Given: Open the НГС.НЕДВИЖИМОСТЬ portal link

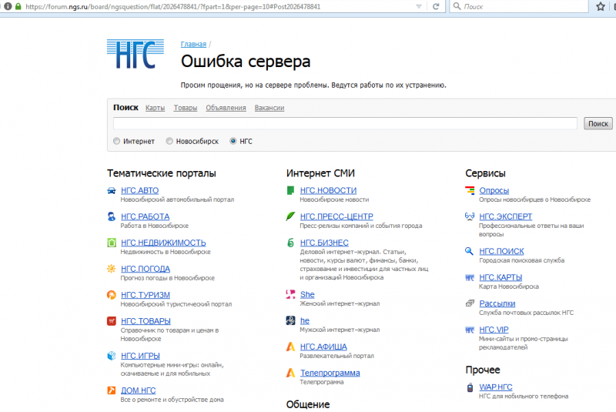Looking at the screenshot, I should (x=163, y=243).
